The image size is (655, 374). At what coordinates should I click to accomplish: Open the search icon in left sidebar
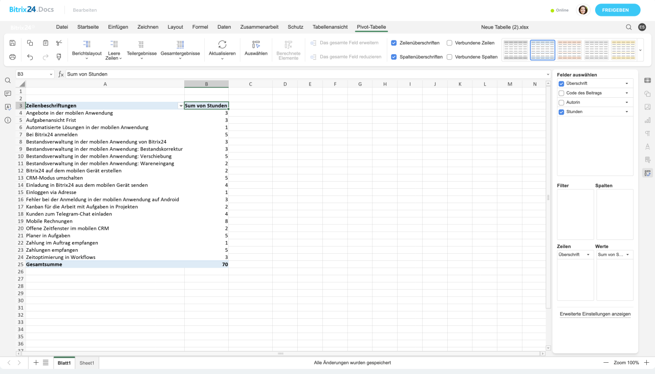pos(8,80)
